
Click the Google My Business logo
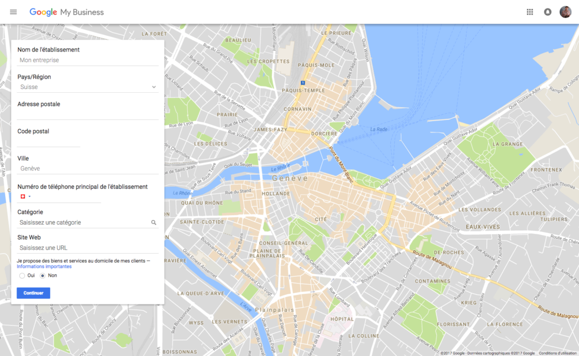(x=67, y=12)
